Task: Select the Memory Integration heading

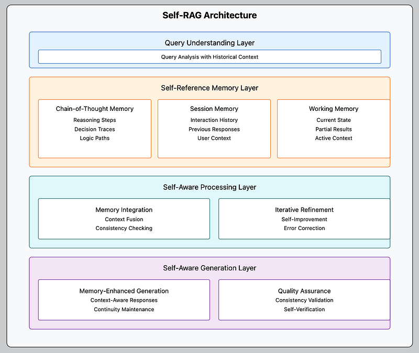Action: tap(124, 210)
